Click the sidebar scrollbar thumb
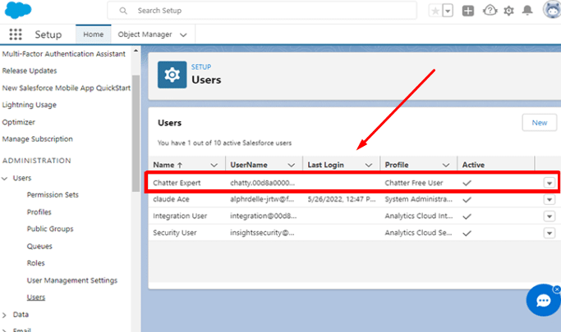The height and width of the screenshot is (332, 561). pyautogui.click(x=136, y=133)
